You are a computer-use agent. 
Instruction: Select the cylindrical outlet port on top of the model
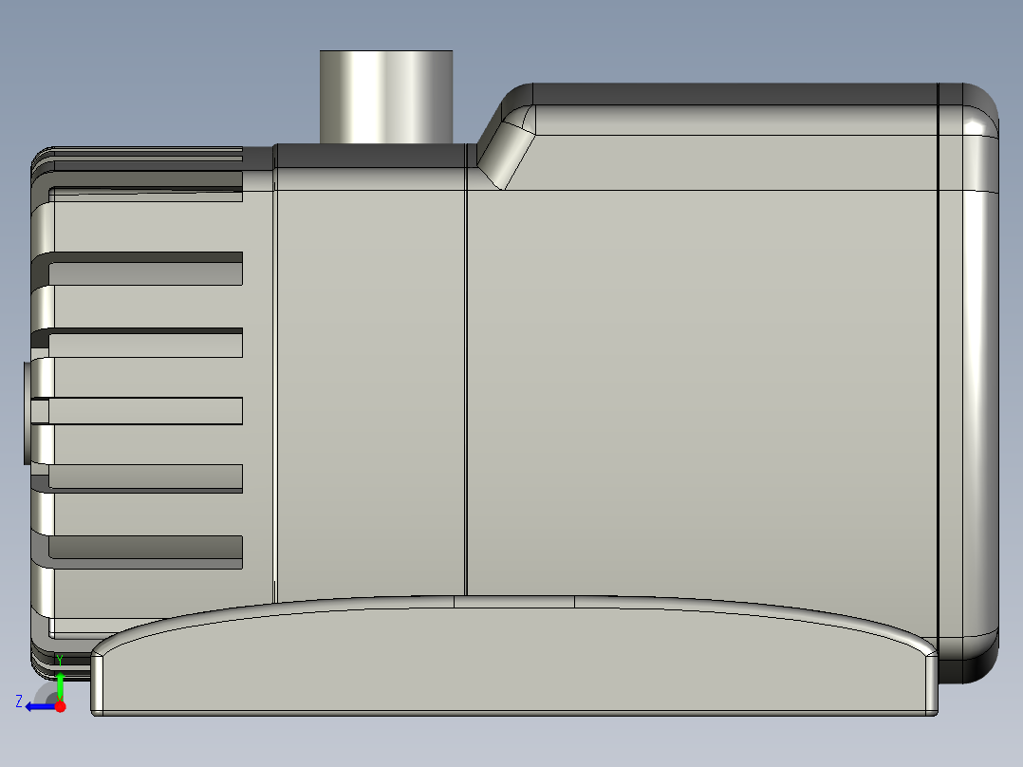click(x=386, y=97)
